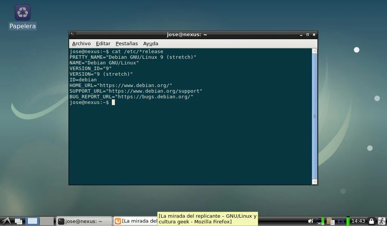Screen dimensions: 387x226
Task: Close the jose@nexus terminal window
Action: pyautogui.click(x=314, y=35)
